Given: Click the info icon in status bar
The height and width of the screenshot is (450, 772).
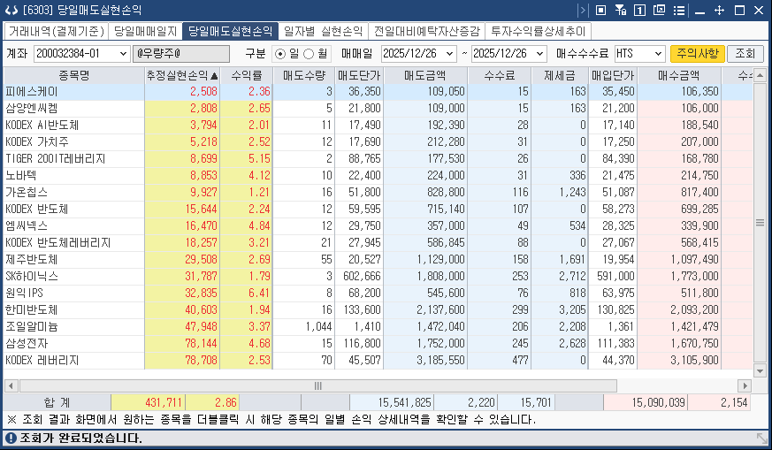Looking at the screenshot, I should [11, 438].
